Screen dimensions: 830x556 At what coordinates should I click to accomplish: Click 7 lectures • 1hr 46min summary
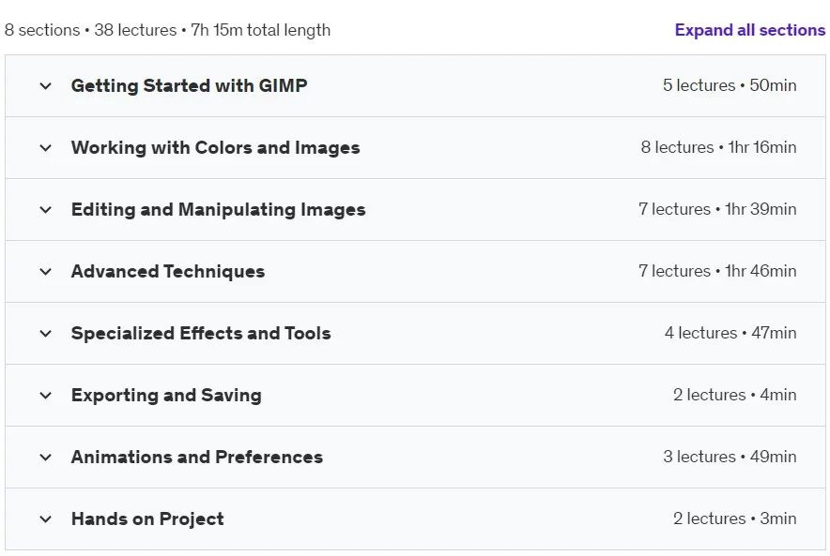(x=717, y=271)
